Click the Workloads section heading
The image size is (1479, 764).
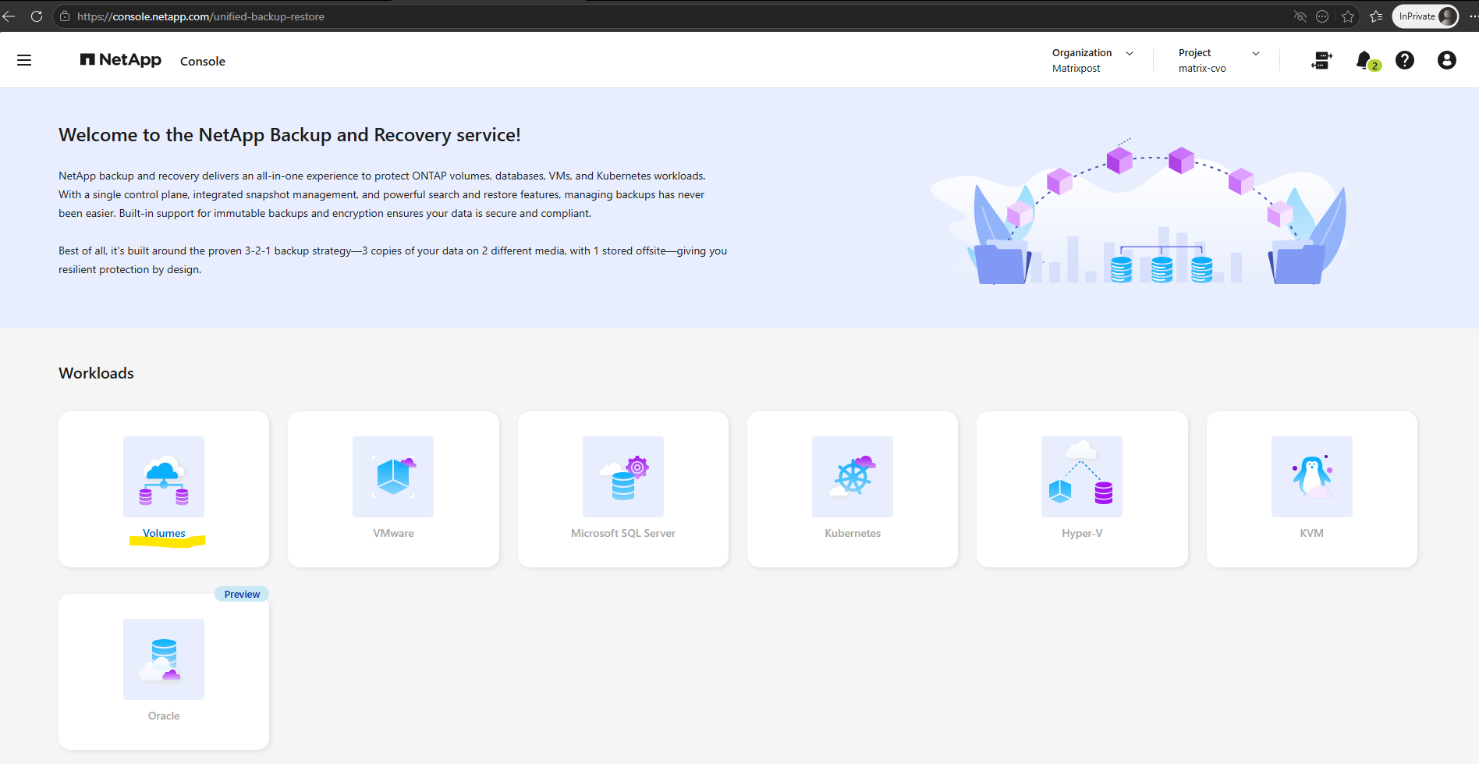96,373
